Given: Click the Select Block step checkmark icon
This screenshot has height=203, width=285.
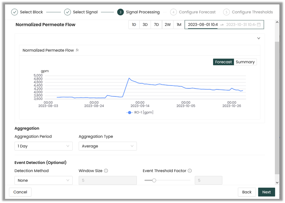Looking at the screenshot, I should [x=14, y=12].
